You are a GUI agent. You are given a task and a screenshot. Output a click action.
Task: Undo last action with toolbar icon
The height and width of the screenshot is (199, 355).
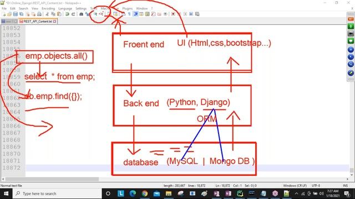(x=67, y=14)
